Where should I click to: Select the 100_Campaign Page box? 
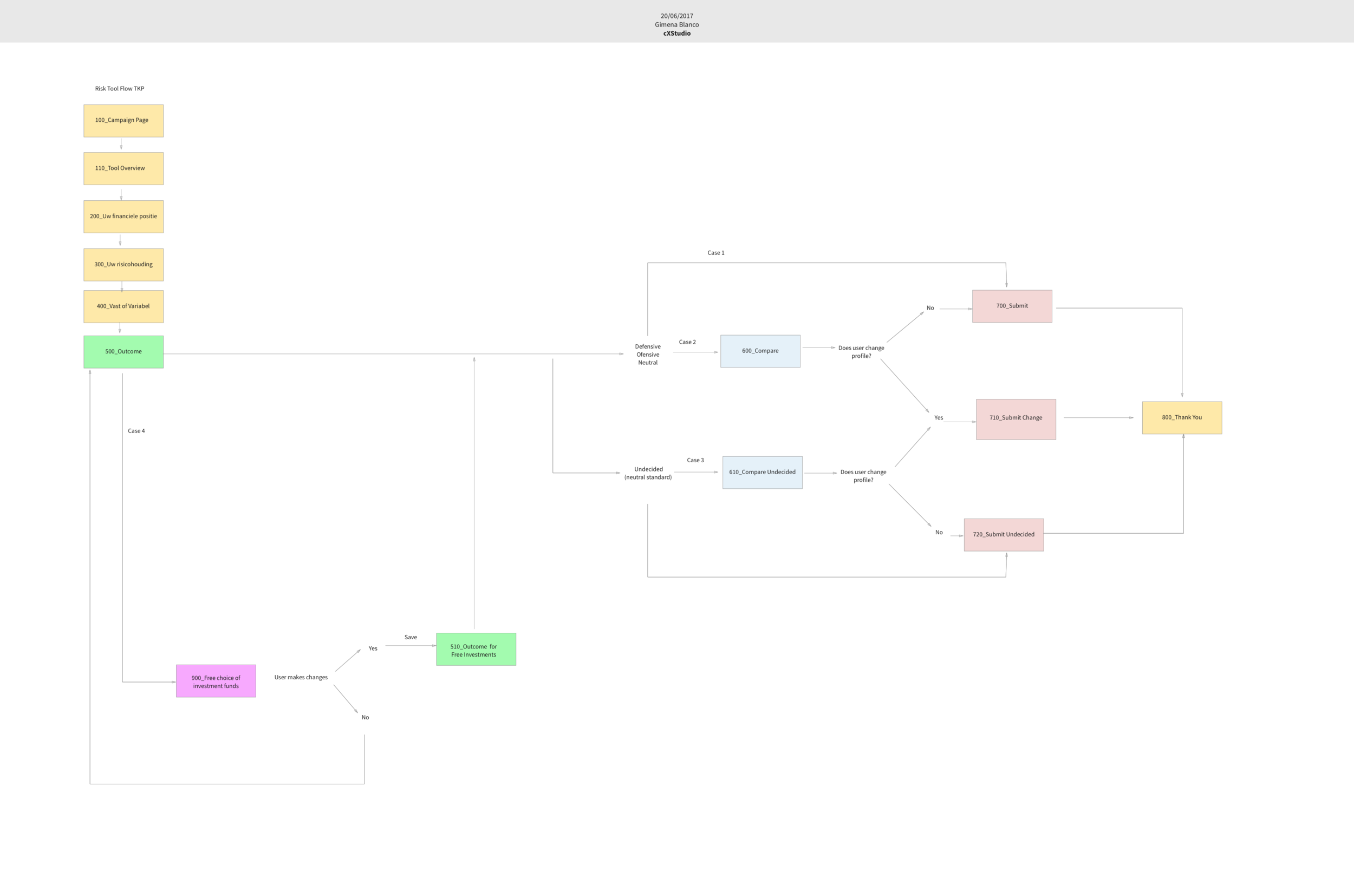123,121
